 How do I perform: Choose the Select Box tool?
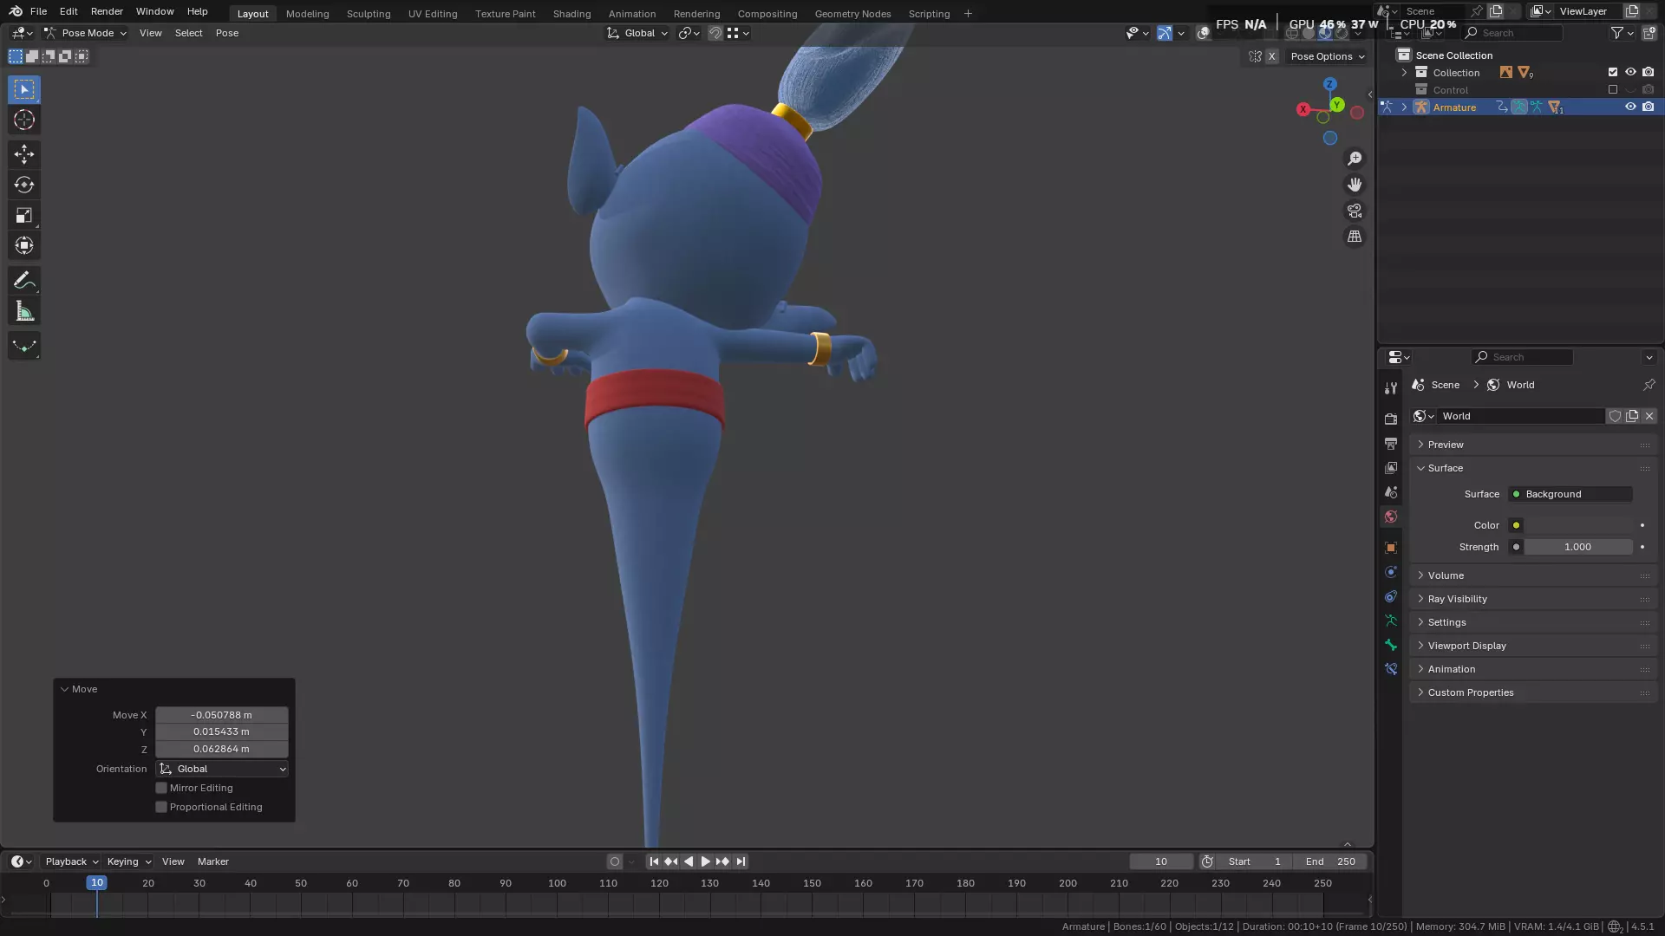point(24,89)
